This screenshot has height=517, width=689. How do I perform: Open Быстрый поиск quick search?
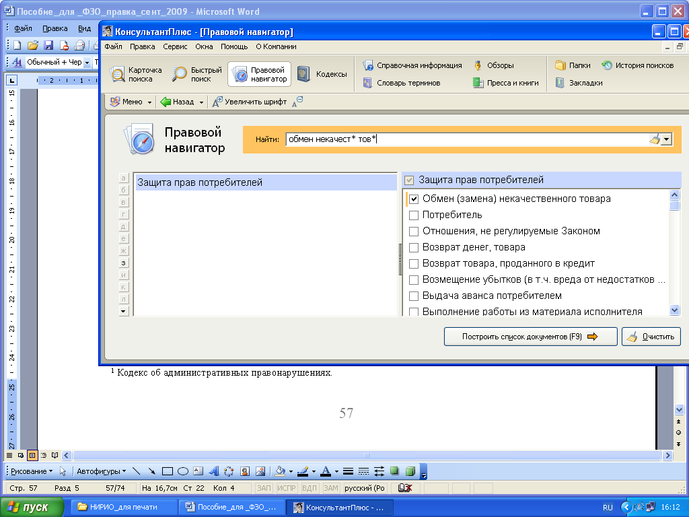pyautogui.click(x=197, y=74)
